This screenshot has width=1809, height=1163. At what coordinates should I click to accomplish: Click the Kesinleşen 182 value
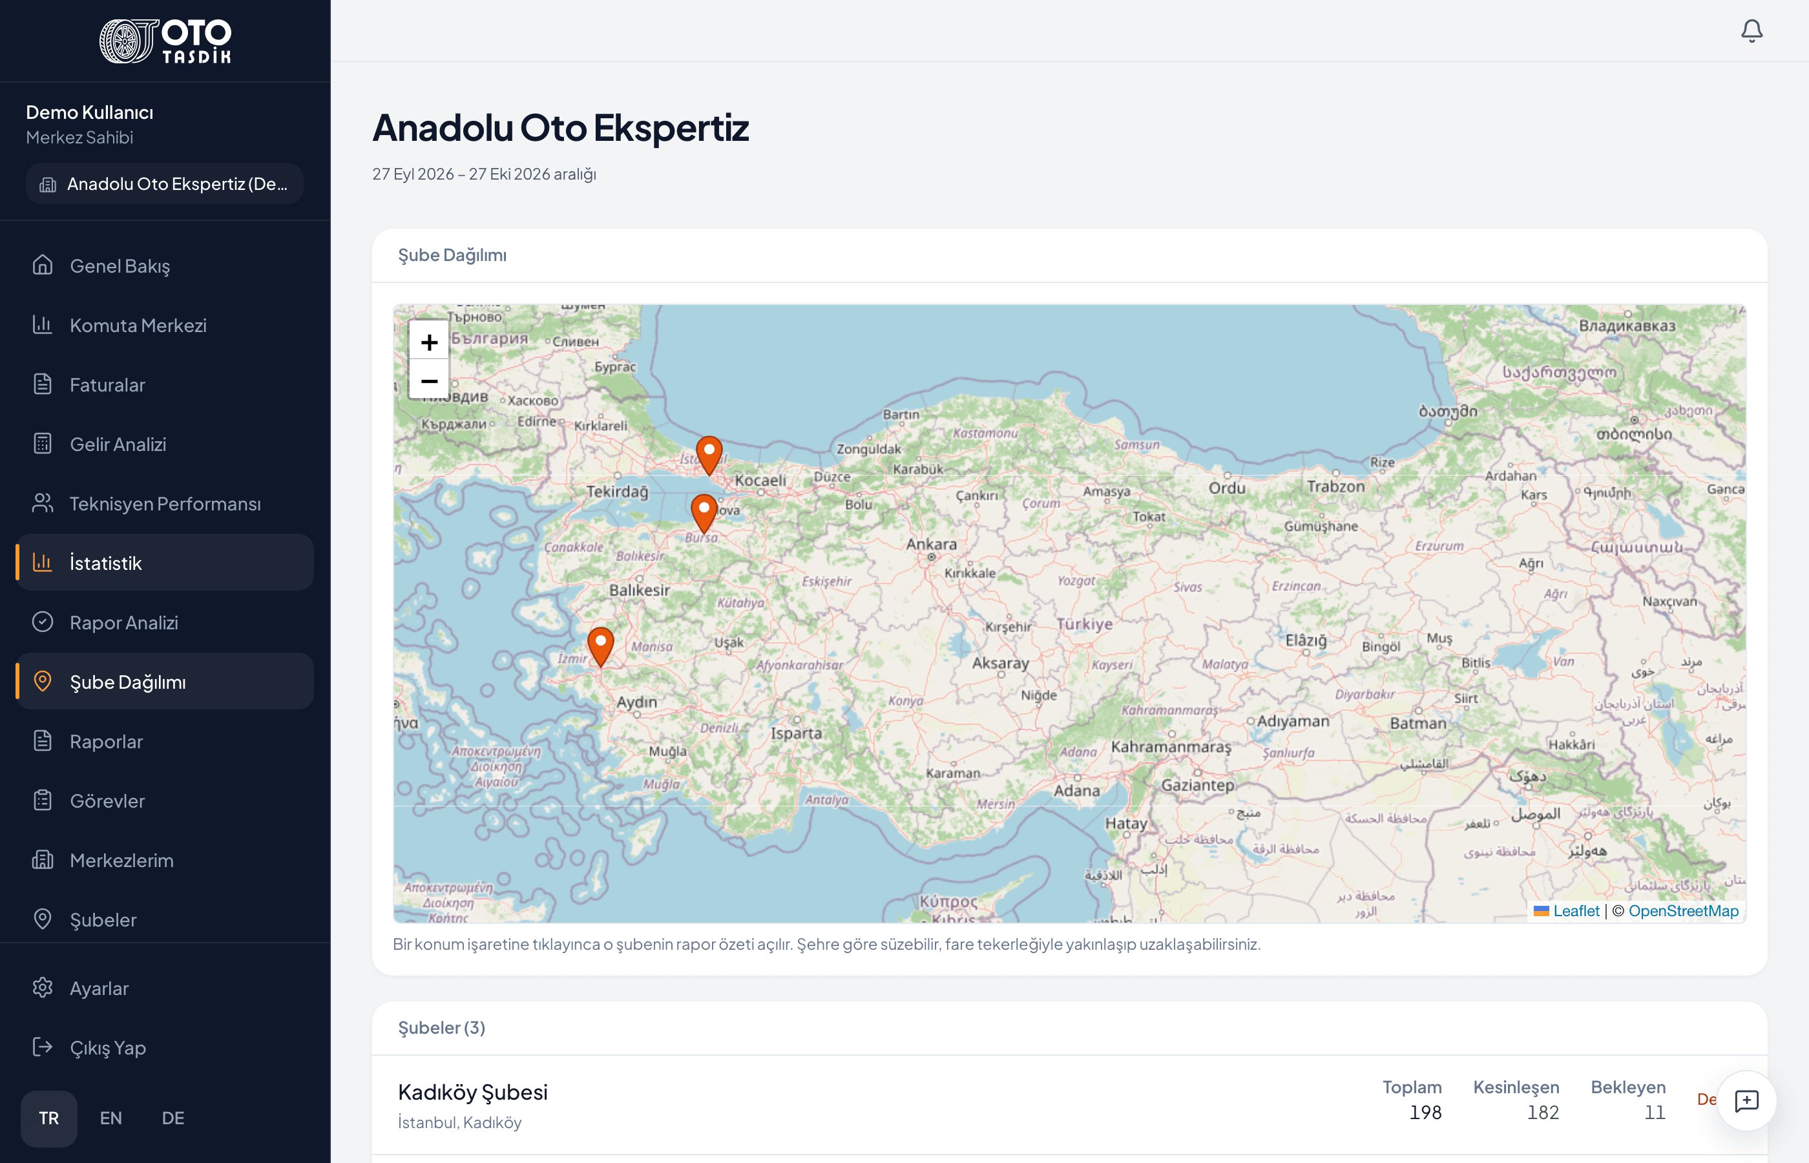tap(1542, 1113)
